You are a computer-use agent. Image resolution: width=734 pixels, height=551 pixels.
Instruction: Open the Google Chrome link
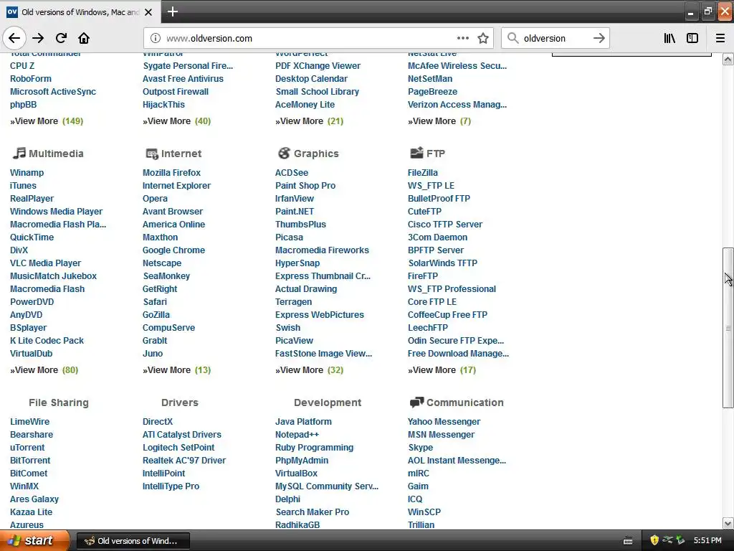pos(173,250)
